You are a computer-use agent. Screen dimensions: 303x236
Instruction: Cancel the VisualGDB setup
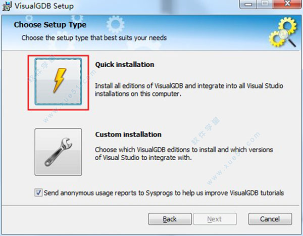(x=270, y=219)
